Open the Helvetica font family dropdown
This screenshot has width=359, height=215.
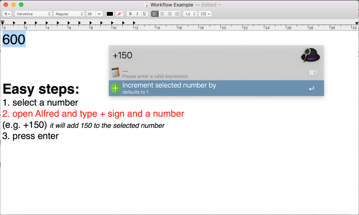tap(33, 14)
